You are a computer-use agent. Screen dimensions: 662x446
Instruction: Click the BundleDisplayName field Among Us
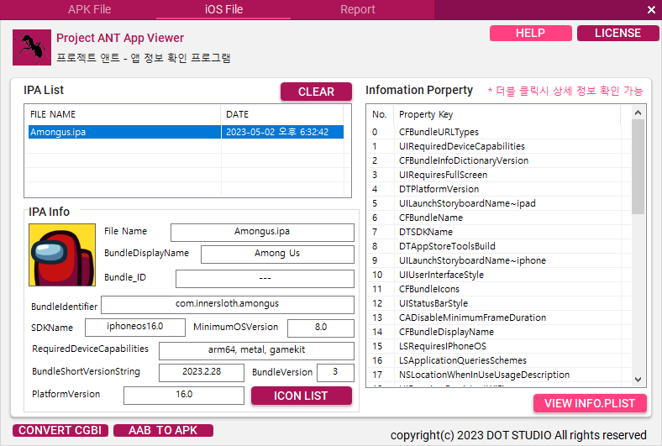click(x=277, y=254)
